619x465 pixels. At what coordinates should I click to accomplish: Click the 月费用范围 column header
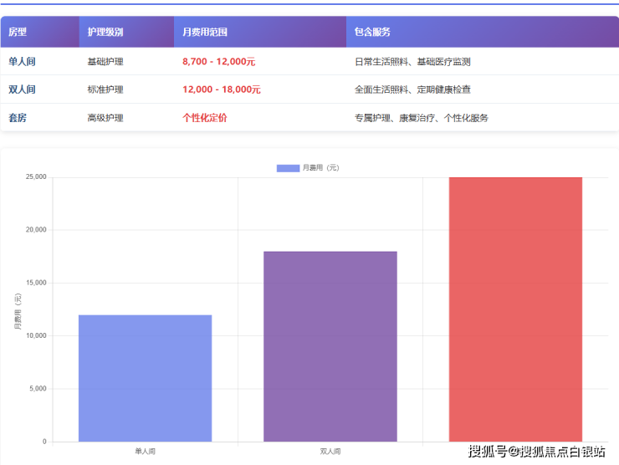click(x=205, y=32)
